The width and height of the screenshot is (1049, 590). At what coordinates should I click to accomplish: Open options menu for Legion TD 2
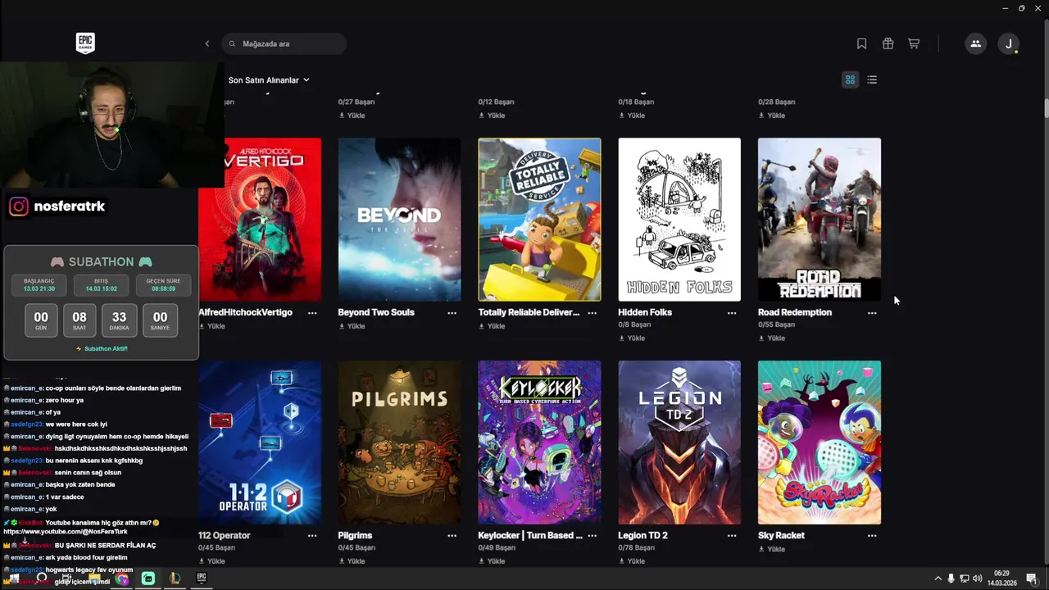pos(732,536)
